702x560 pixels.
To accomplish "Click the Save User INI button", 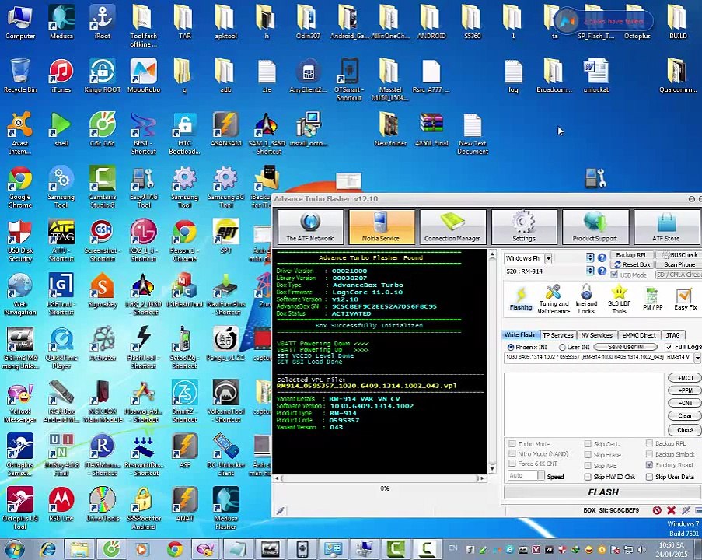I will click(627, 347).
